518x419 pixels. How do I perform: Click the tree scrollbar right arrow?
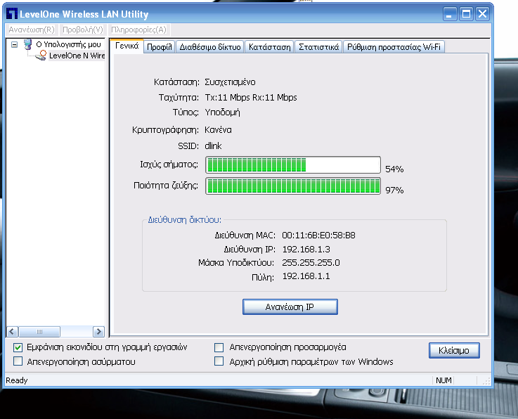pos(98,331)
